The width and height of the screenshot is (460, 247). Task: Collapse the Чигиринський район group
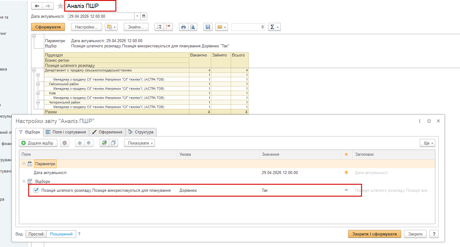[x=38, y=102]
